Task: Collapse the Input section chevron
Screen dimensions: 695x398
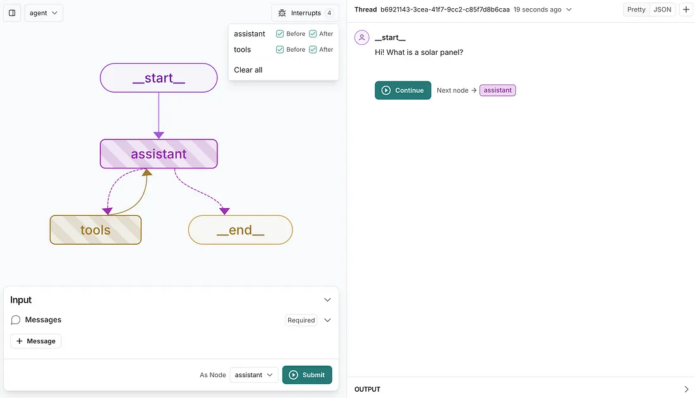Action: click(x=327, y=300)
